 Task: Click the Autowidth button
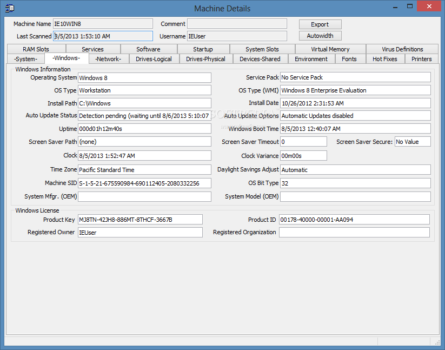click(320, 36)
